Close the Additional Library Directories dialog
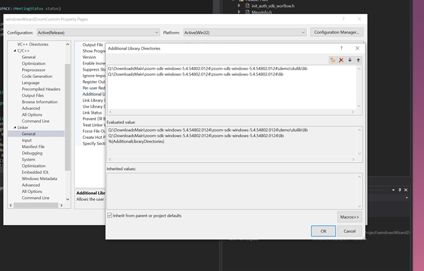 tap(358, 48)
